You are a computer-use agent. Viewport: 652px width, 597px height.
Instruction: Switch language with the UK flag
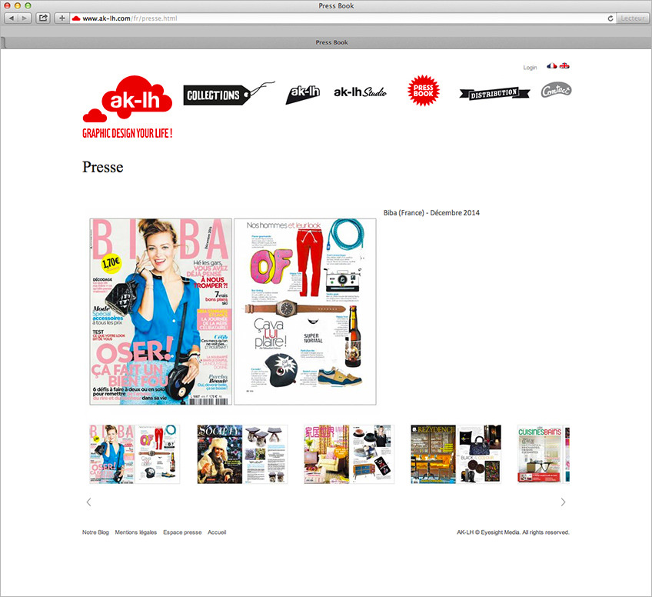point(564,66)
